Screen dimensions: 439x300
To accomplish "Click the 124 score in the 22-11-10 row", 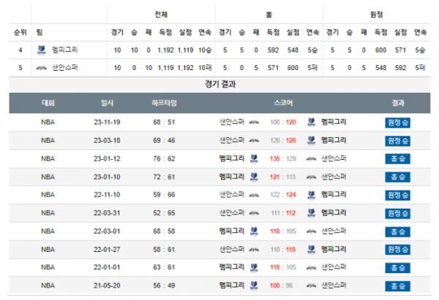I will pos(291,195).
